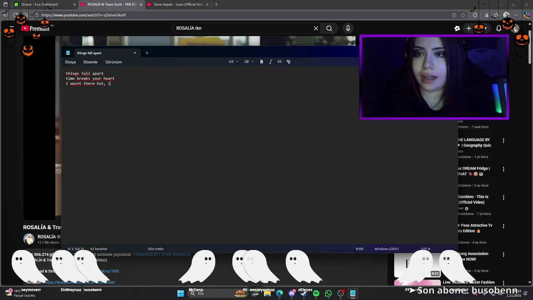Open options for Geography Quiz video

[503, 141]
